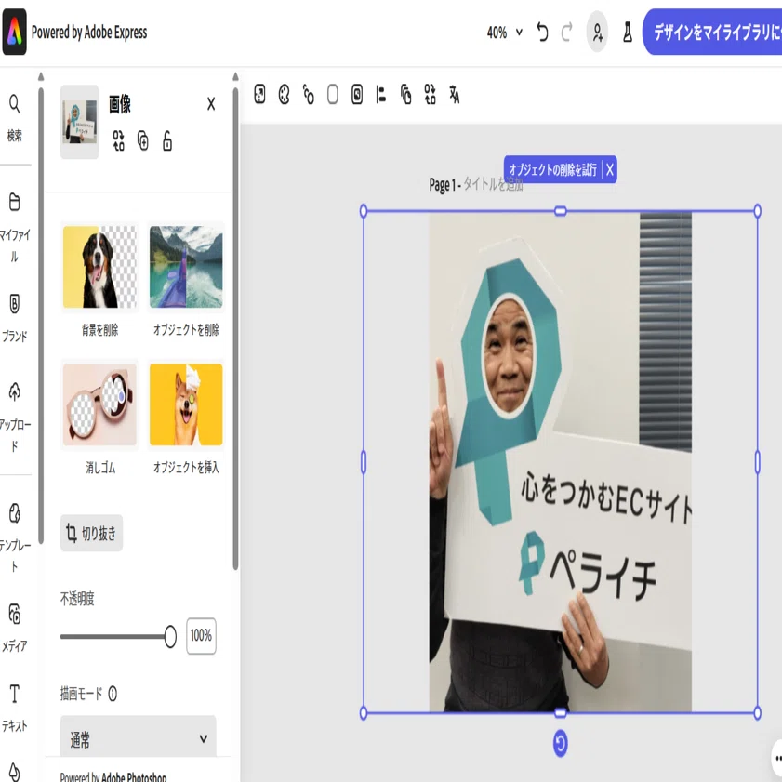This screenshot has width=782, height=782.
Task: Open 検索 search in sidebar
Action: coord(15,118)
